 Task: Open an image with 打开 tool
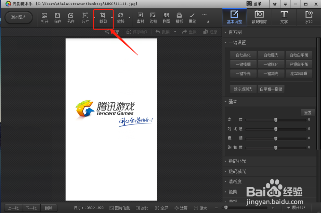[x=44, y=18]
